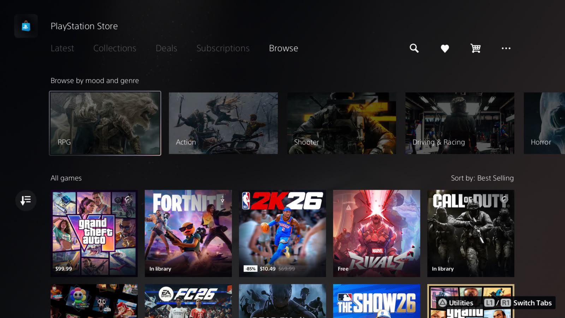The height and width of the screenshot is (318, 565).
Task: Open the shopping cart icon
Action: pos(476,48)
